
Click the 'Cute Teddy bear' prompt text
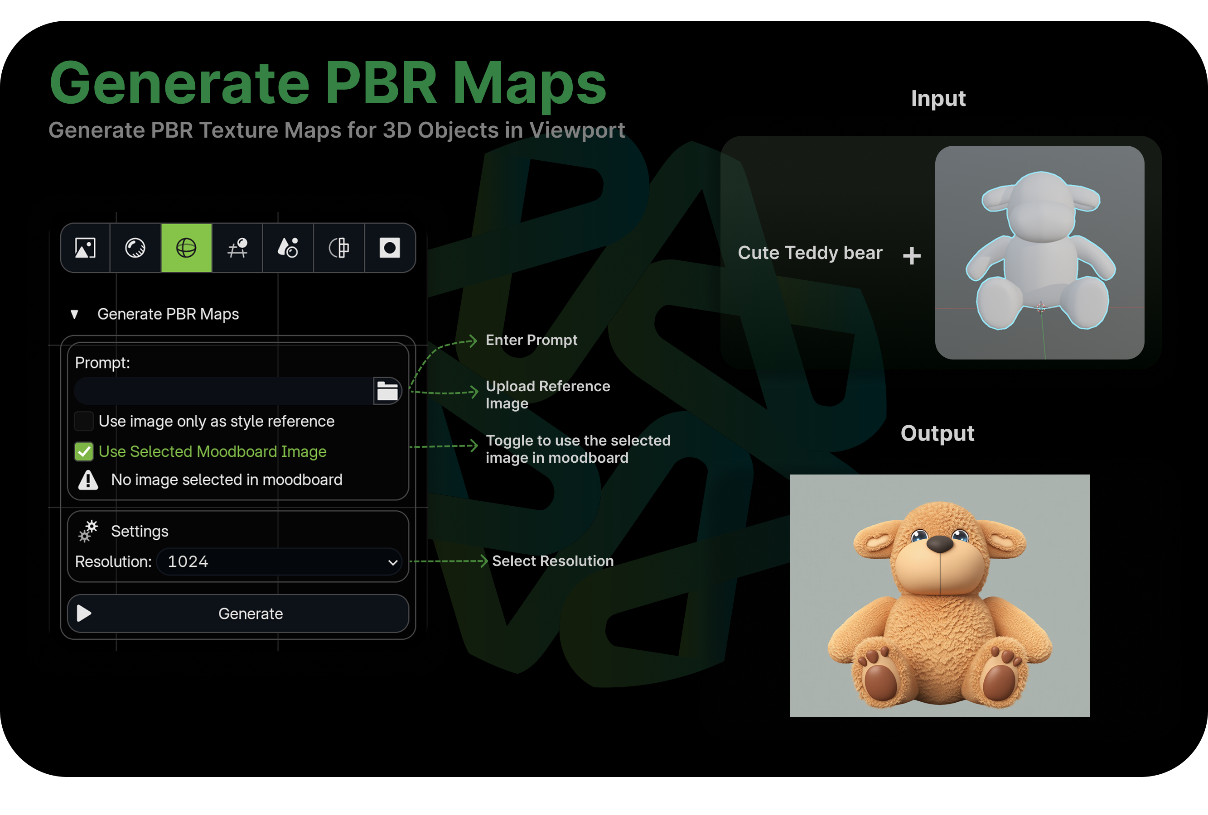click(810, 253)
